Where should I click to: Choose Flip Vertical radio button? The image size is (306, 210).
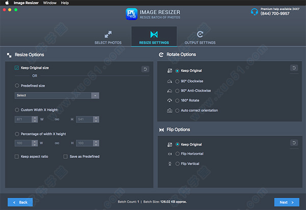(177, 164)
